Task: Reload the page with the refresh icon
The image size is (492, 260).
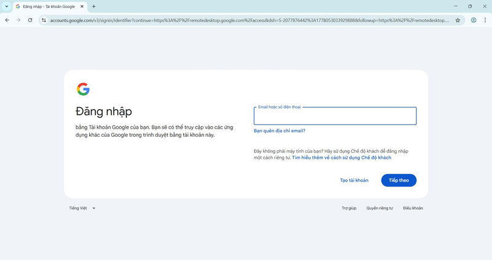Action: (30, 20)
